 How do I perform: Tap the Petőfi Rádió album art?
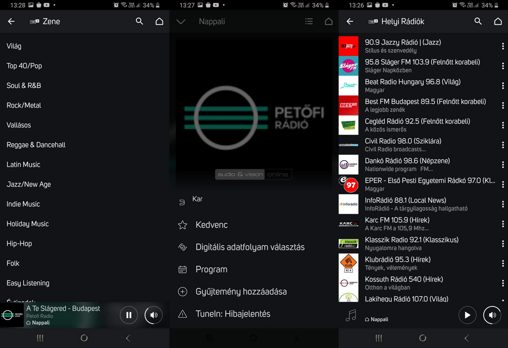pyautogui.click(x=254, y=113)
